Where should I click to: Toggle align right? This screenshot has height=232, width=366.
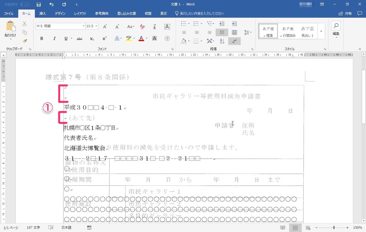209,32
